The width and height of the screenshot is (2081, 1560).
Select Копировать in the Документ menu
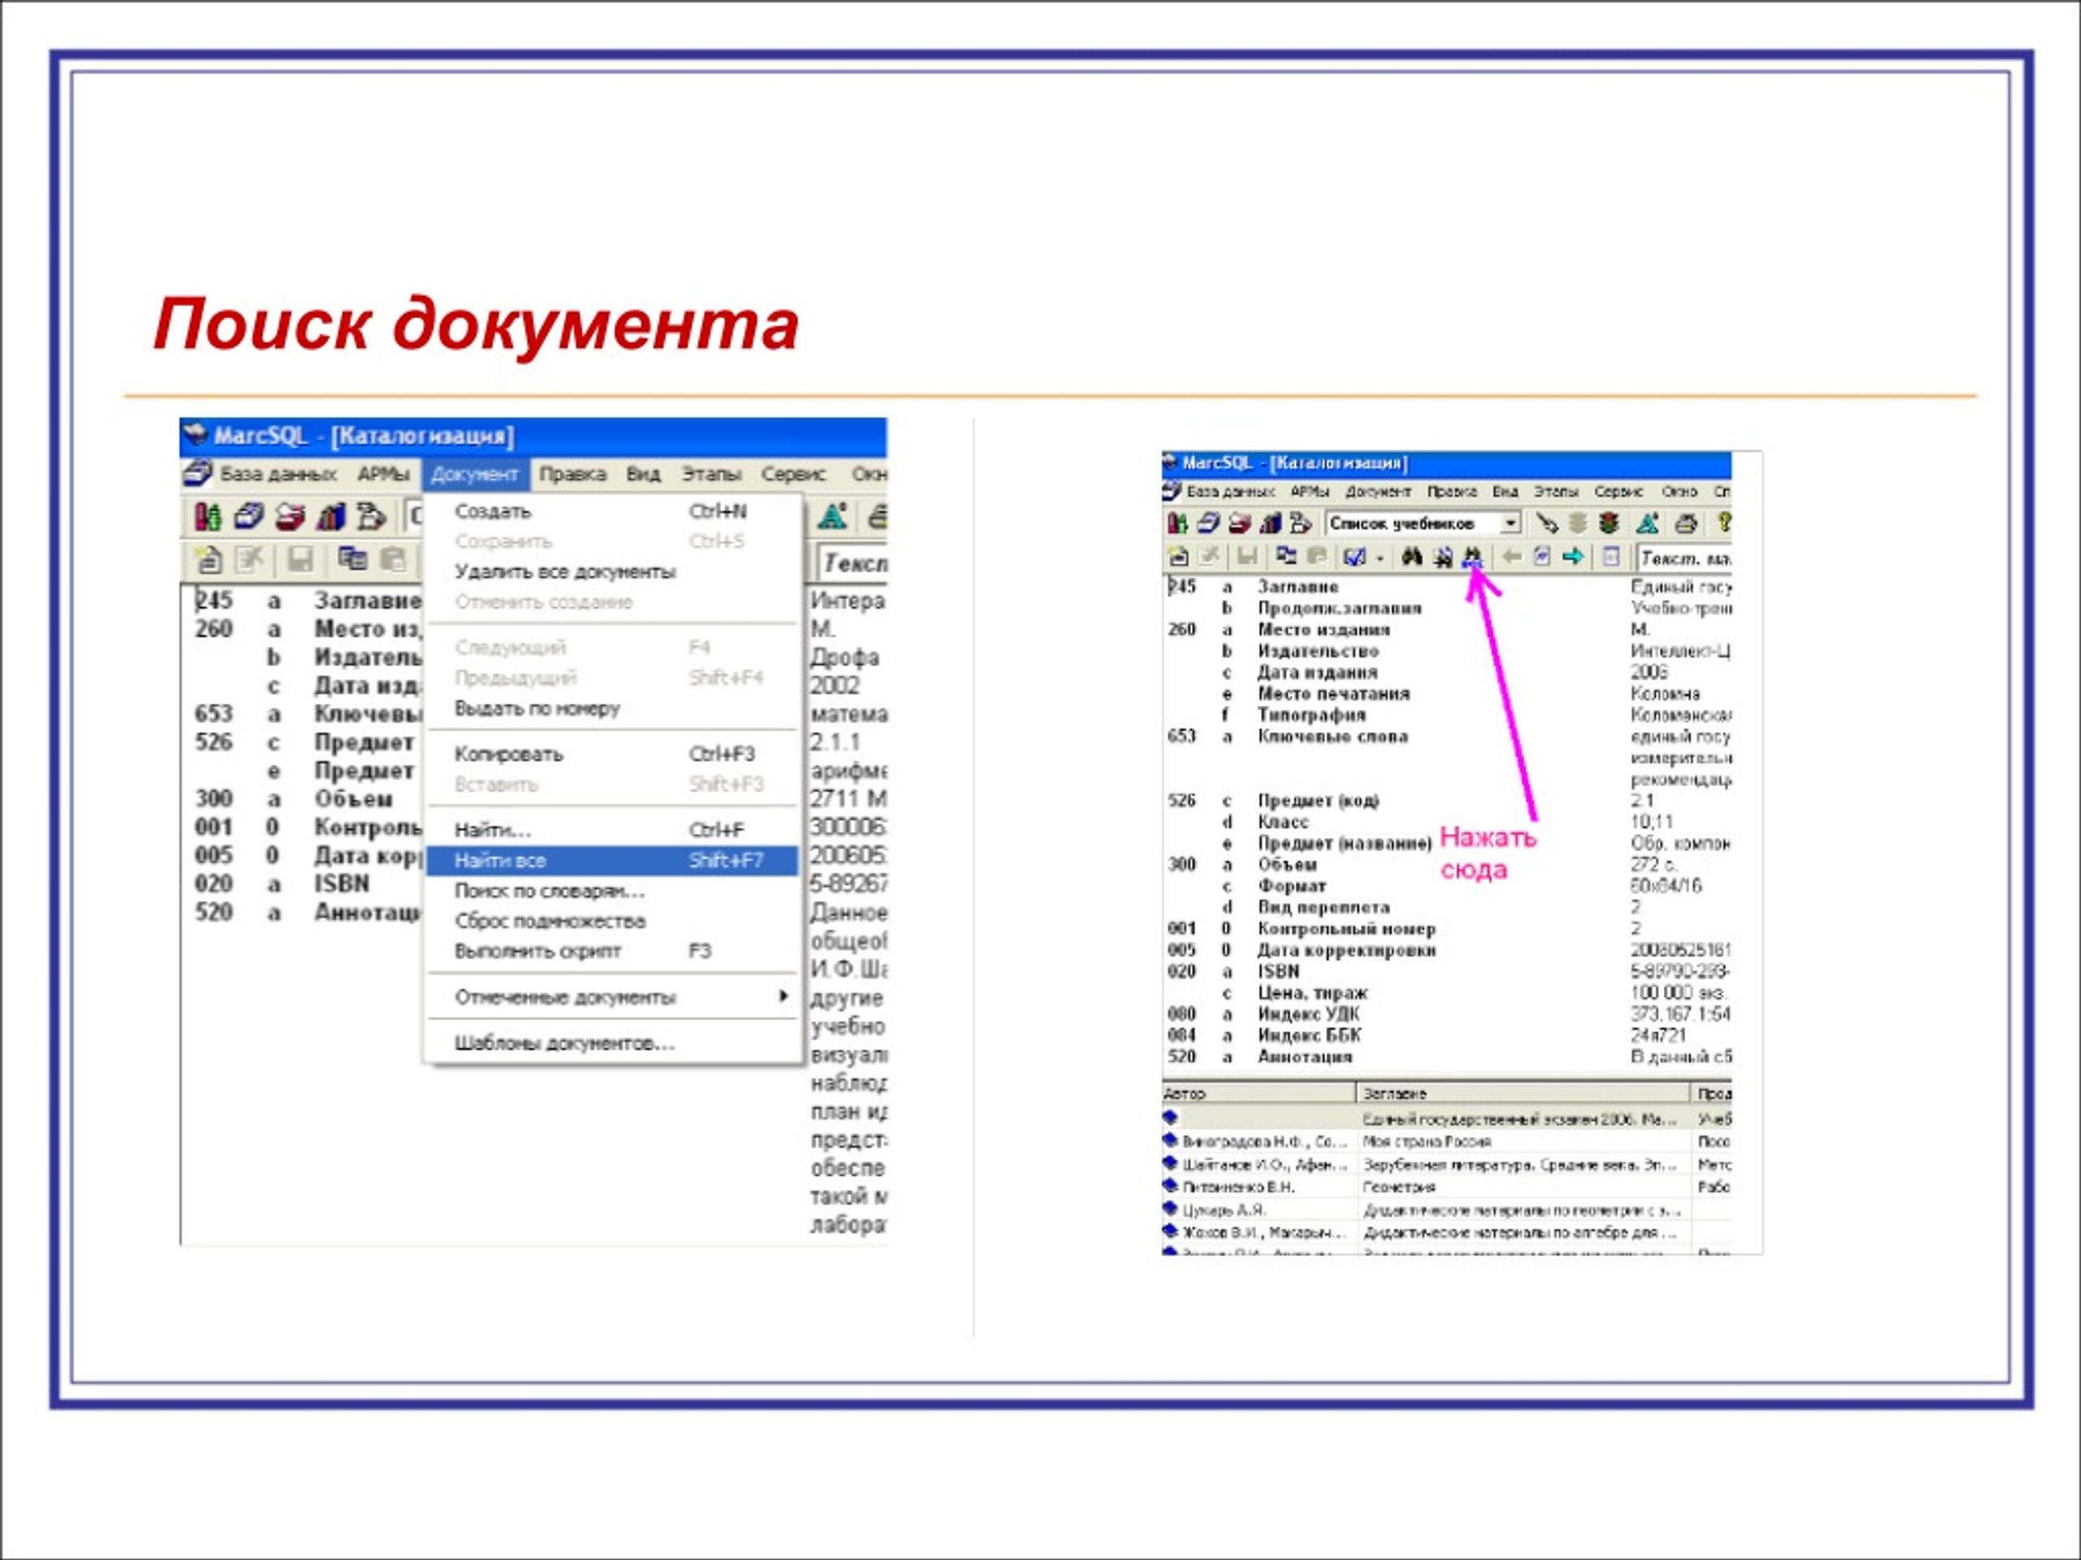click(x=612, y=754)
